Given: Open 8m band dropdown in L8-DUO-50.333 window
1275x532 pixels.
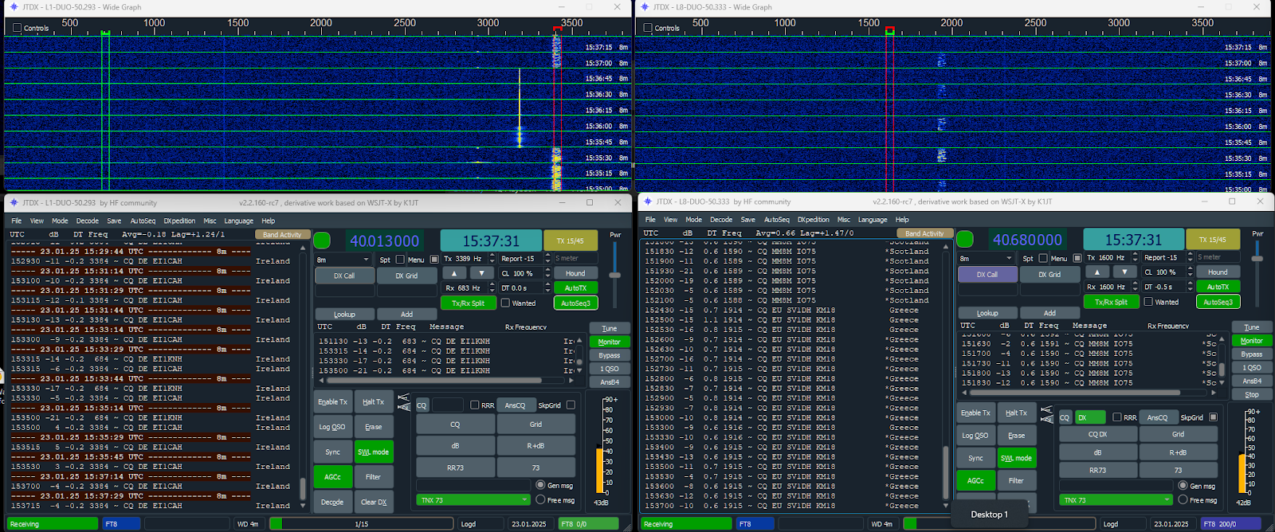Looking at the screenshot, I should (987, 258).
